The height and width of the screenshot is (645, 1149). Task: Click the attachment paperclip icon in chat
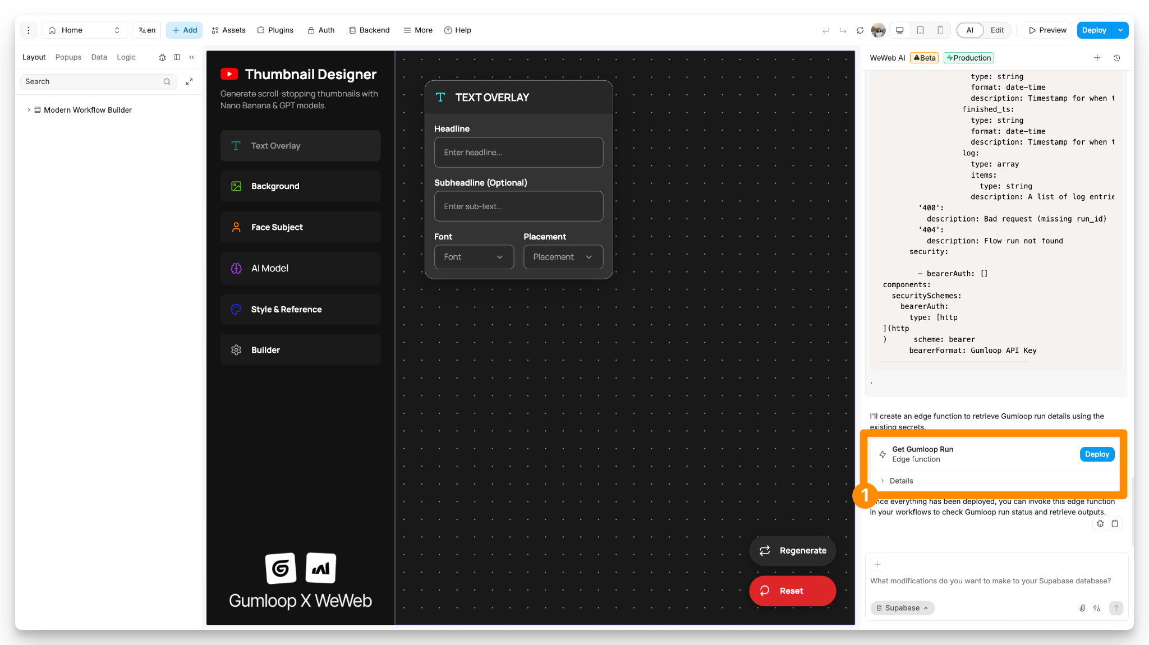(1082, 608)
